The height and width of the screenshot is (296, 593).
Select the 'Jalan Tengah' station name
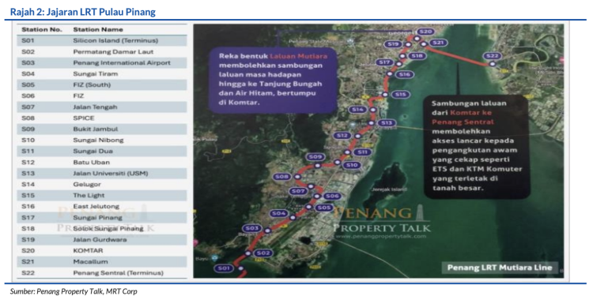click(x=96, y=107)
